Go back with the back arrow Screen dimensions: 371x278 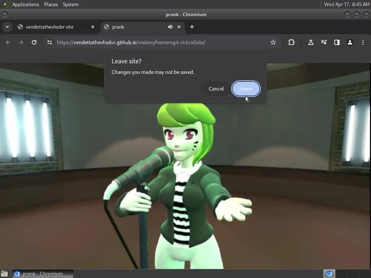[8, 42]
